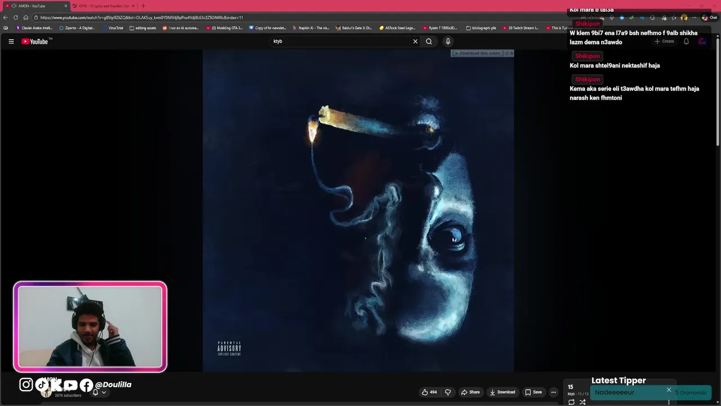Image resolution: width=721 pixels, height=406 pixels.
Task: Open the I run an AI automa... bookmark
Action: [x=181, y=28]
